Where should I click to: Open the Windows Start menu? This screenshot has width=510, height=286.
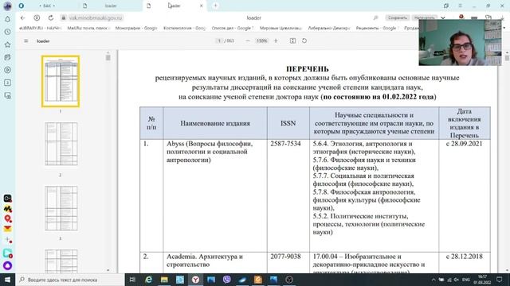pos(7,280)
